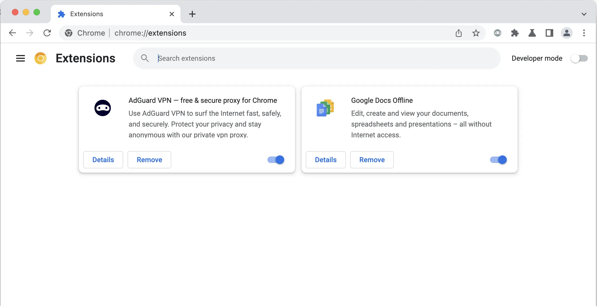Enable Developer mode toggle
The height and width of the screenshot is (306, 597).
[579, 58]
